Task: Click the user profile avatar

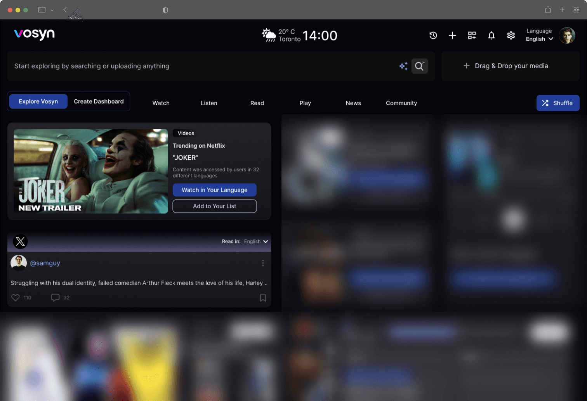Action: 567,35
